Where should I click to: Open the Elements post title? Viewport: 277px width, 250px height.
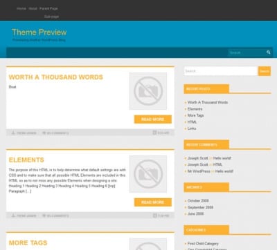pyautogui.click(x=26, y=160)
